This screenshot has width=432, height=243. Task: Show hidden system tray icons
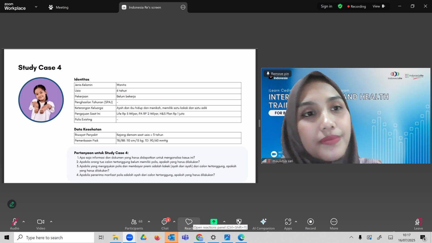tap(351, 238)
